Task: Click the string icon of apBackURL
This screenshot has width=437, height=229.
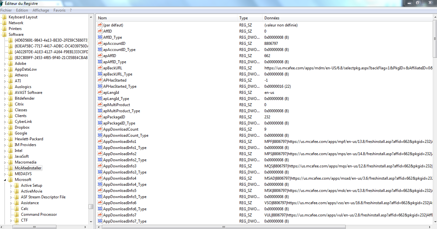Action: tap(100, 68)
